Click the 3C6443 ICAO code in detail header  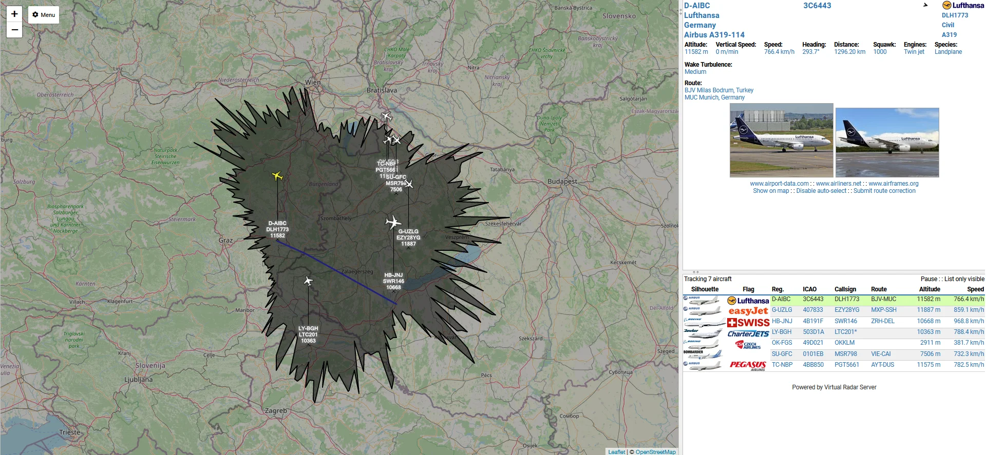pos(817,6)
